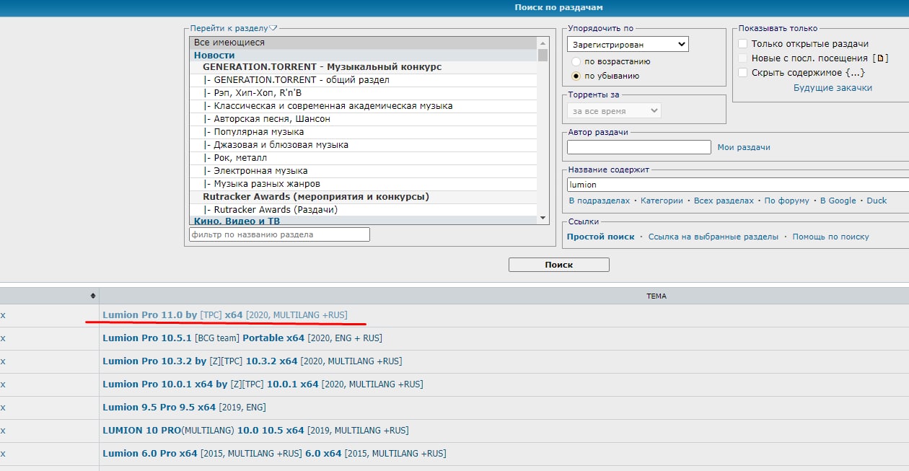Click the Duck search link

pos(877,201)
